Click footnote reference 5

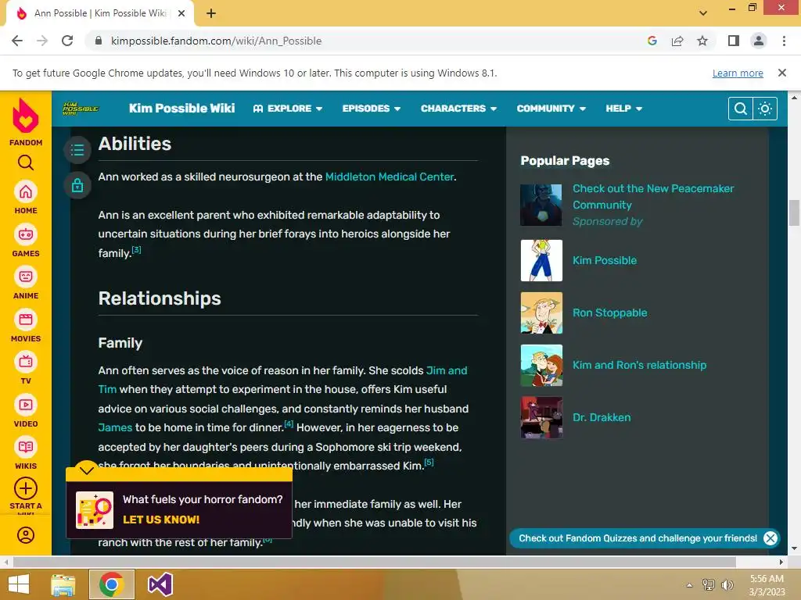pos(429,462)
